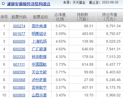The width and height of the screenshot is (123, 98).
Task: Select the 407.91 shares held cell
Action: tap(83, 87)
